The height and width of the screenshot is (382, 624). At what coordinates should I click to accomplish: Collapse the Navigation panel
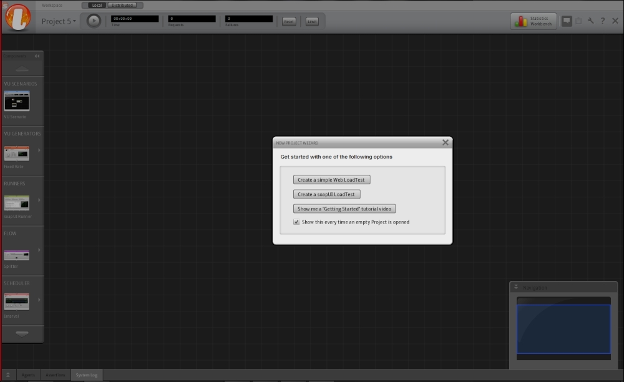516,287
